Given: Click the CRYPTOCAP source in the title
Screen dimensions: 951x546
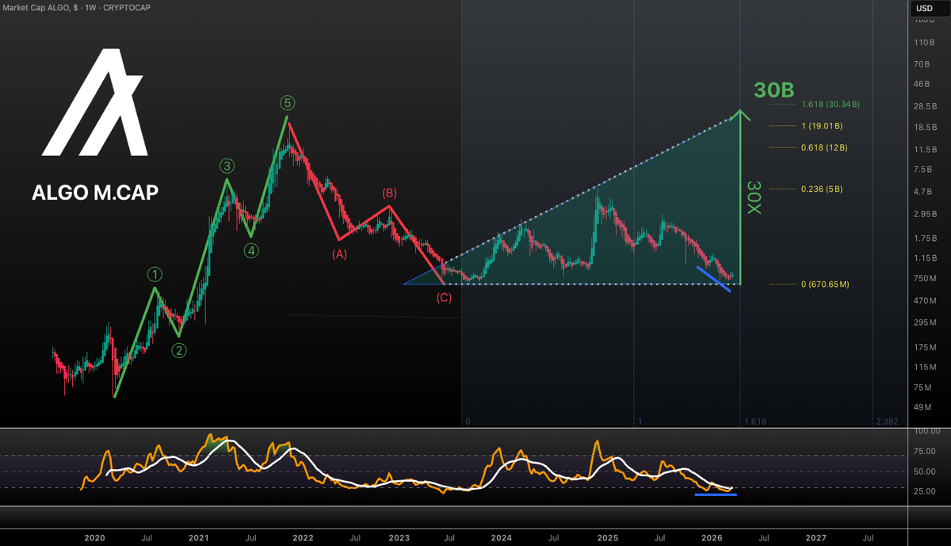Looking at the screenshot, I should (x=128, y=8).
